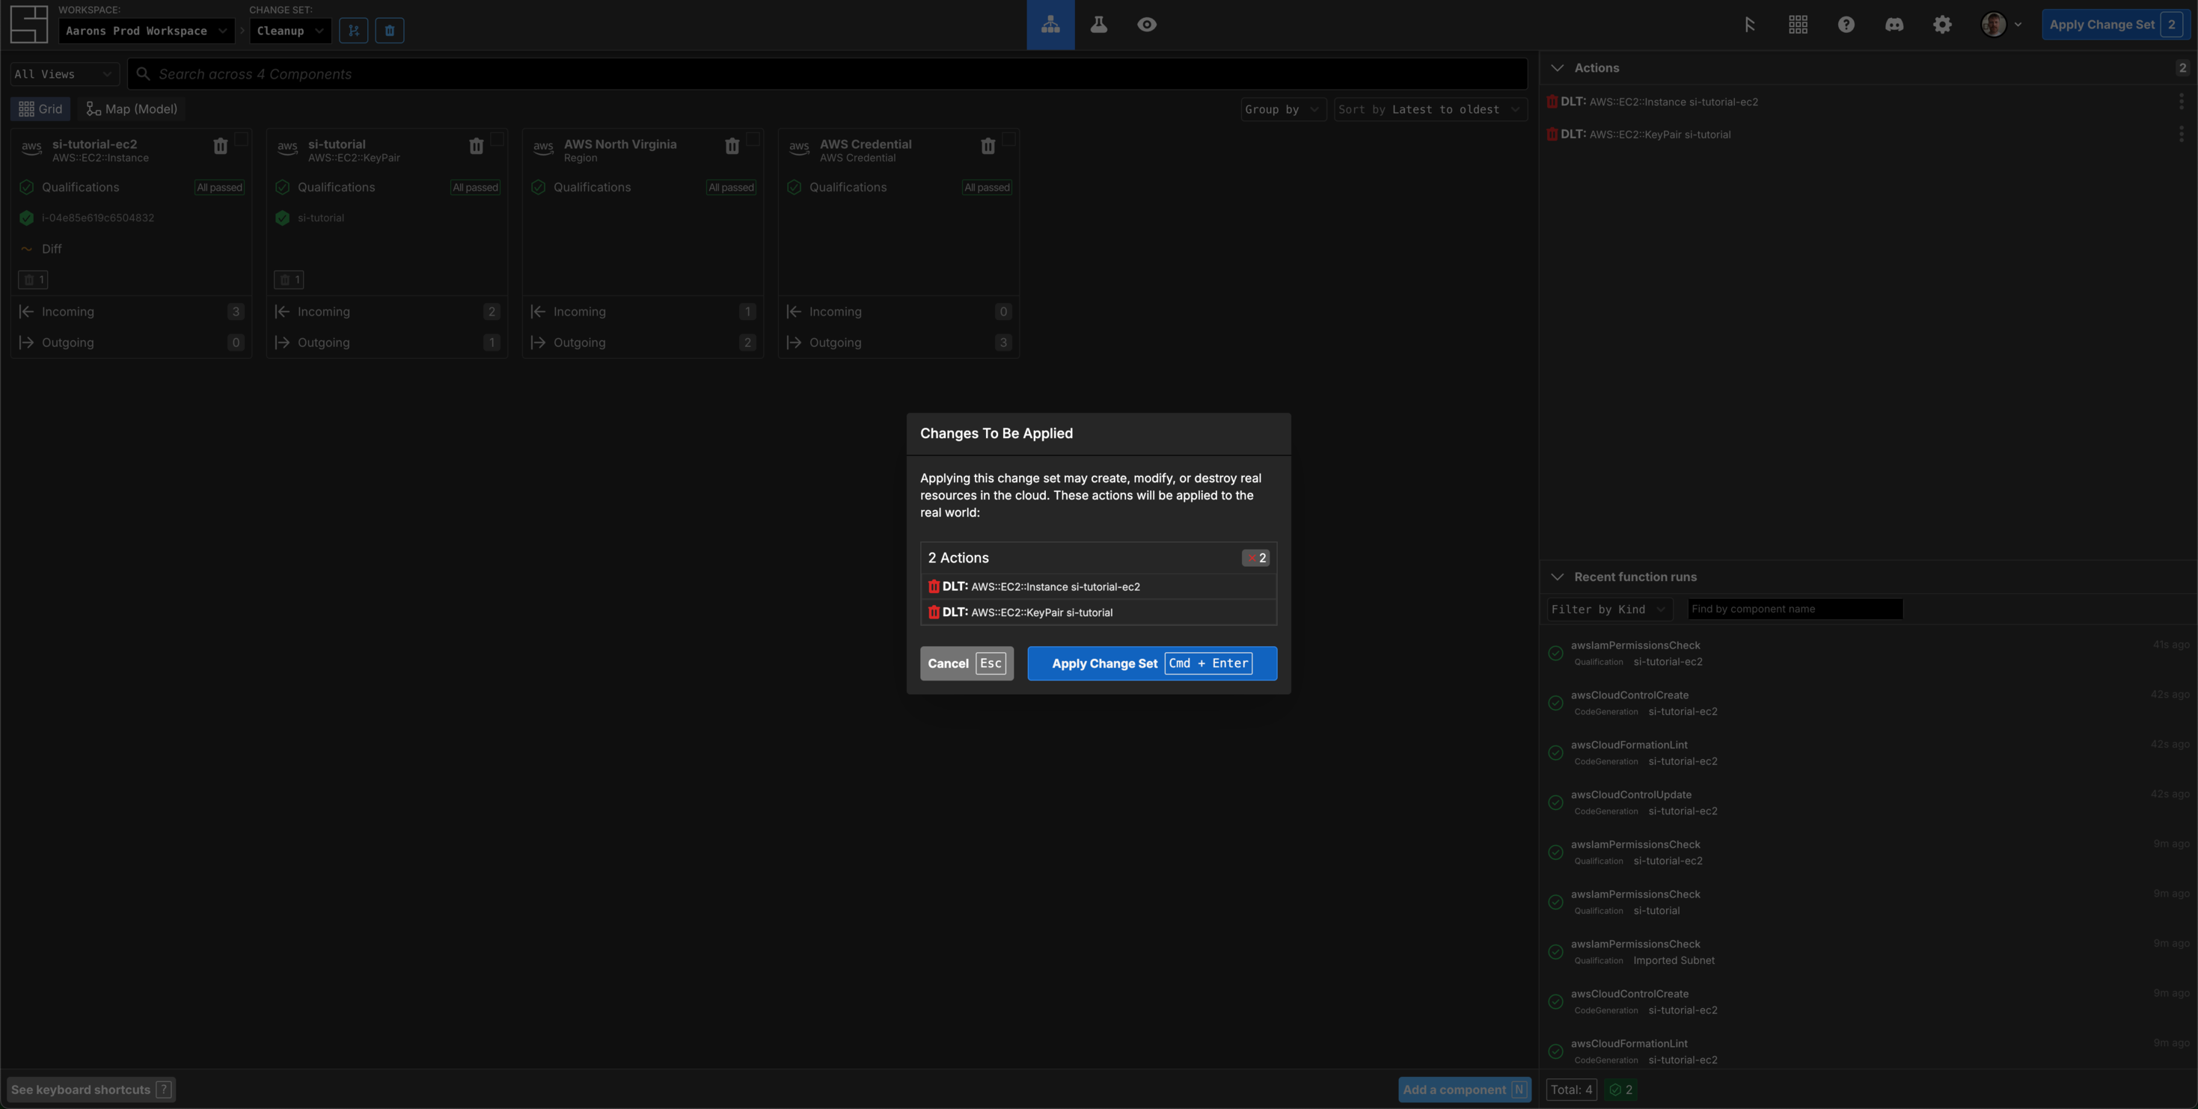Click the Diff tilde icon on si-tutorial-ec2 card
This screenshot has width=2198, height=1109.
click(26, 249)
